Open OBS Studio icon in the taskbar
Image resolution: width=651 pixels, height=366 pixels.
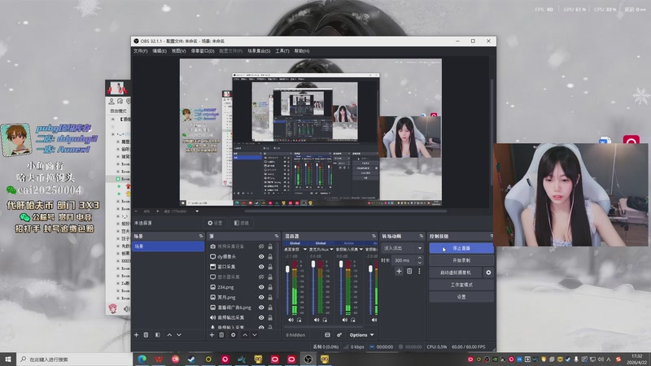pyautogui.click(x=308, y=359)
